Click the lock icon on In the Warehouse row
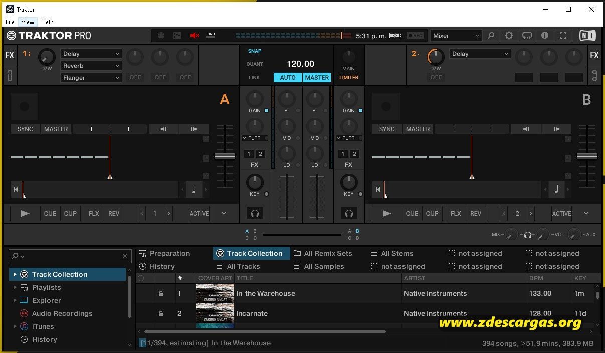The width and height of the screenshot is (605, 353). click(160, 294)
